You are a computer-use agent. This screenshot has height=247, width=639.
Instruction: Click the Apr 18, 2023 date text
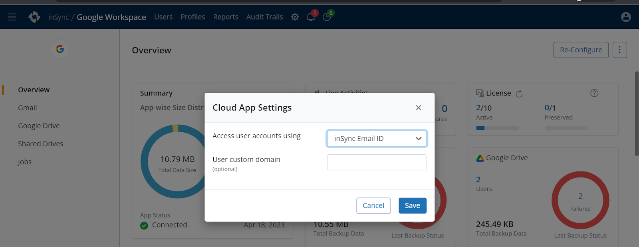point(264,225)
